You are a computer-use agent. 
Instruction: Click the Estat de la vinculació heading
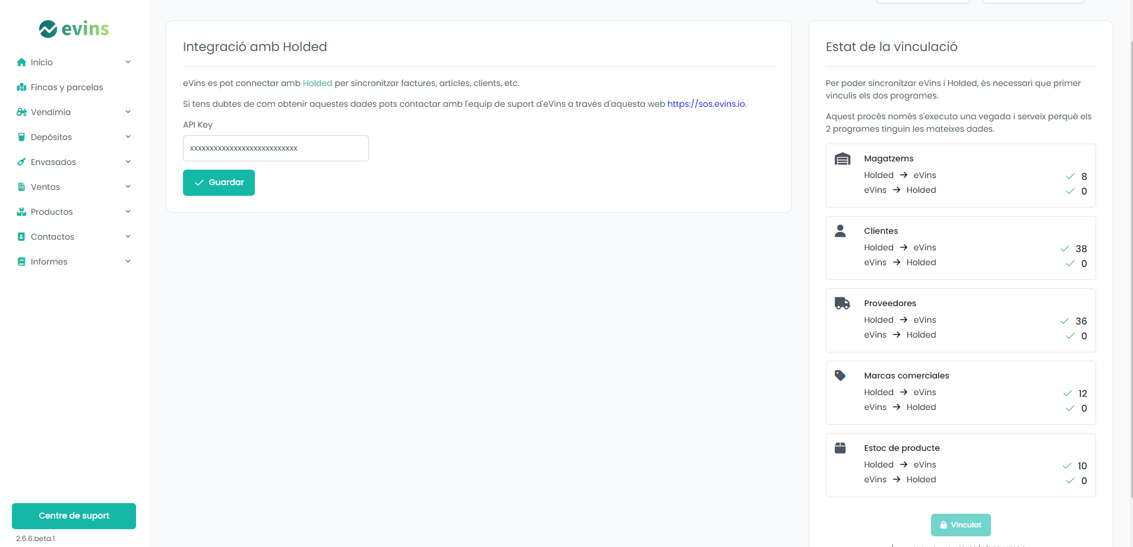pyautogui.click(x=891, y=47)
